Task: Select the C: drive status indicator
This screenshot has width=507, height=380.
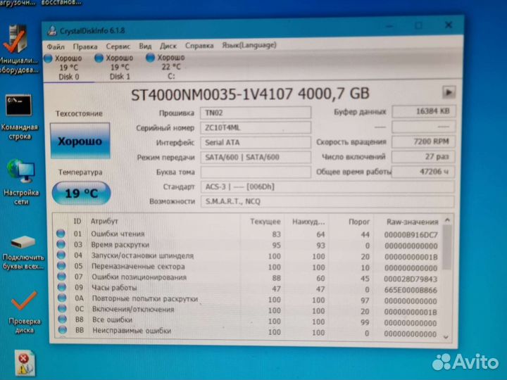Action: [150, 59]
